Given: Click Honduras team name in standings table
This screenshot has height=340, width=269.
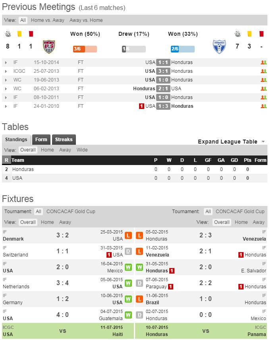Looking at the screenshot, I should point(23,169).
